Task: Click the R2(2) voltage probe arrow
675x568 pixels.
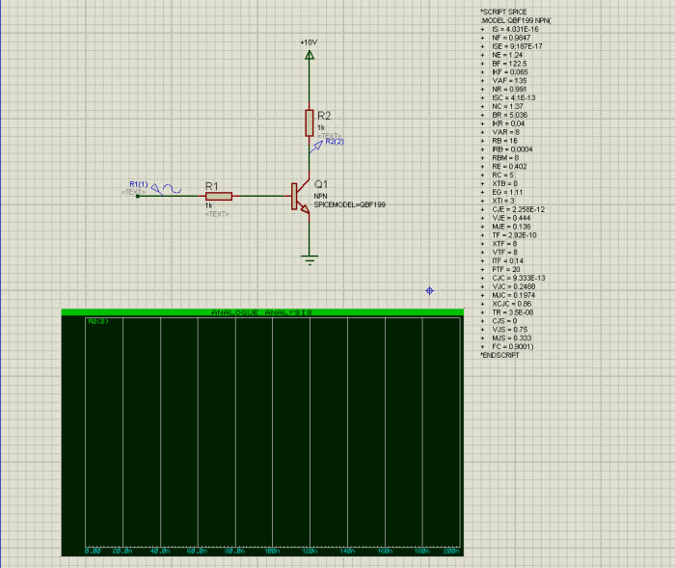Action: (x=316, y=148)
